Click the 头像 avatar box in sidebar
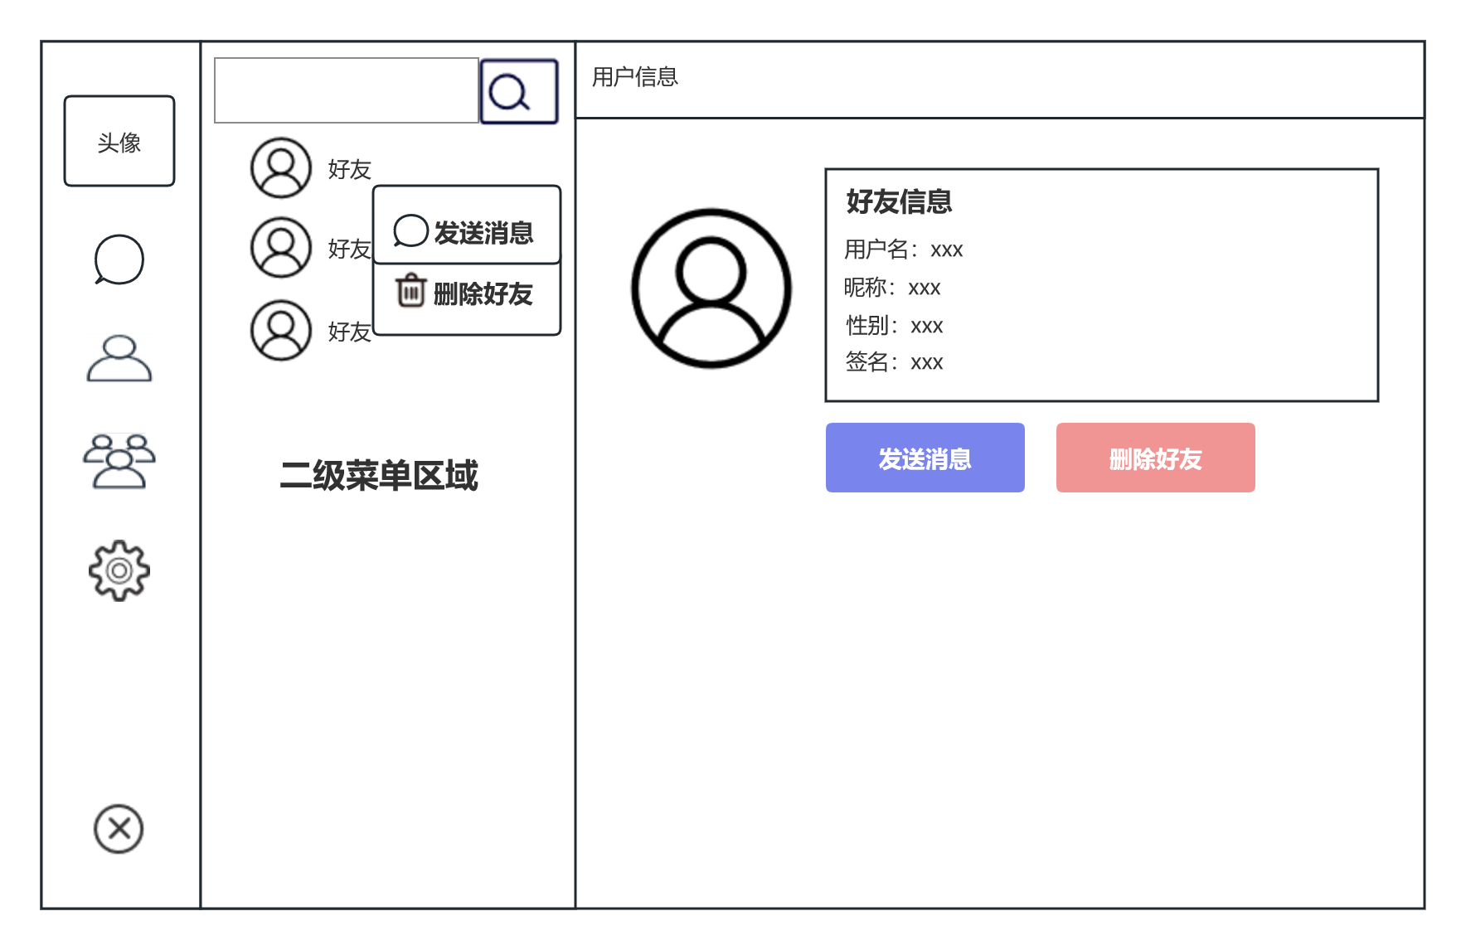The image size is (1466, 950). pyautogui.click(x=119, y=141)
